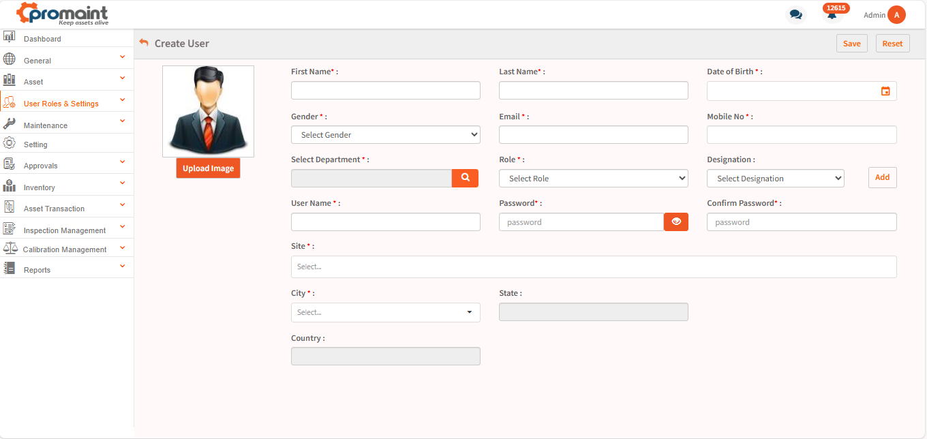Click the Reports notebook icon
This screenshot has height=439, width=927.
10,268
